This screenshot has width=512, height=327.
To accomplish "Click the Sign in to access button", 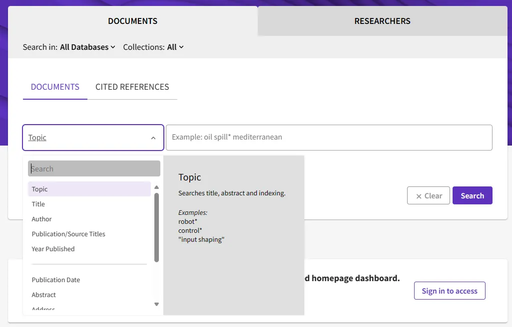I will [450, 291].
